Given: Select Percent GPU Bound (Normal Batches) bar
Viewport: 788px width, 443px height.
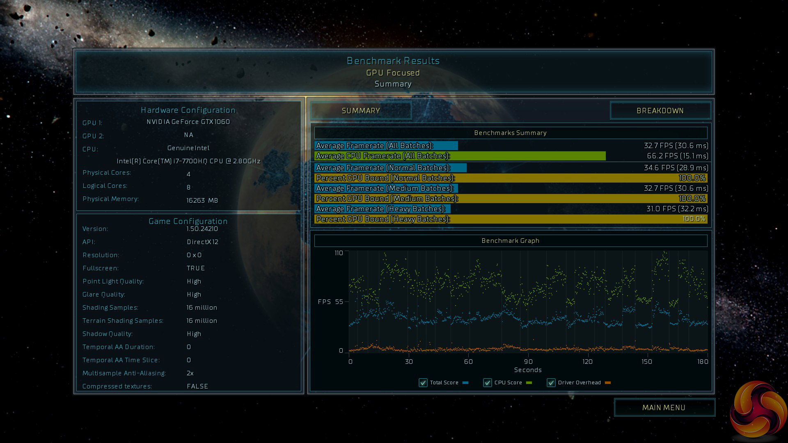Looking at the screenshot, I should point(511,178).
